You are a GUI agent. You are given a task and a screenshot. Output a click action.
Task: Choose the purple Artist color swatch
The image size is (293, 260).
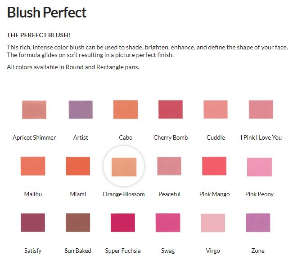81,110
